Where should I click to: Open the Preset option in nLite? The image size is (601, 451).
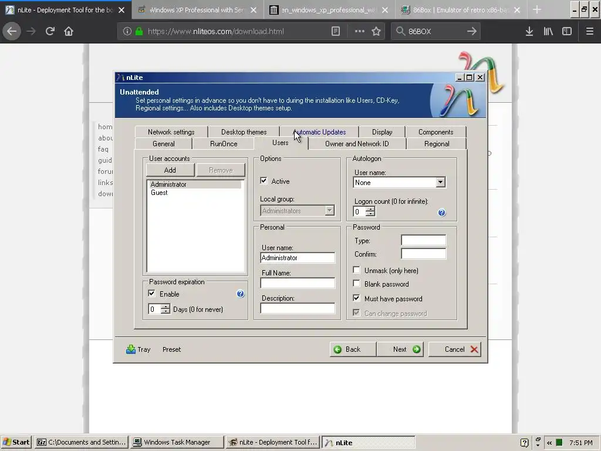(x=172, y=349)
